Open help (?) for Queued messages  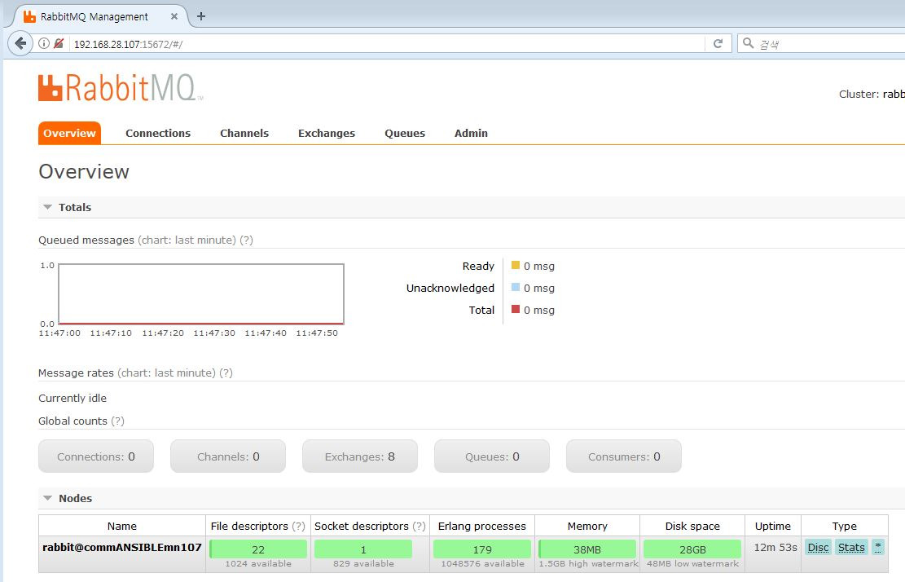pyautogui.click(x=247, y=240)
